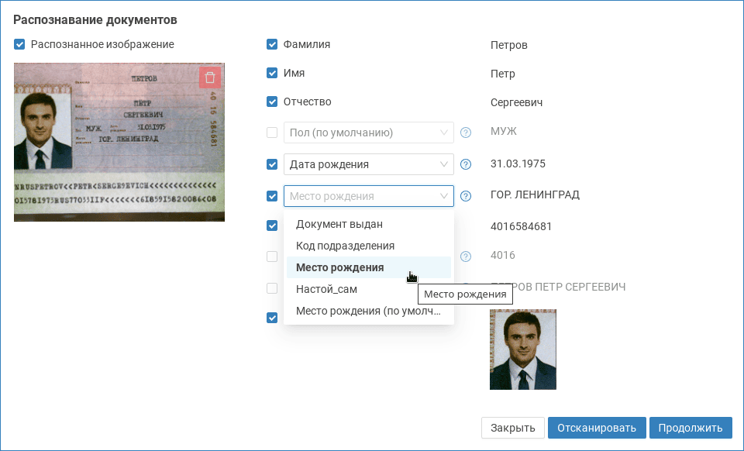Select Место рождения (по умолч... list option
Image resolution: width=744 pixels, height=451 pixels.
(x=368, y=311)
